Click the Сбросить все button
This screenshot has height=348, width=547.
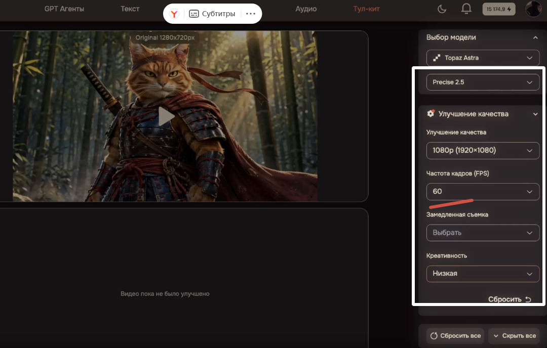coord(455,336)
